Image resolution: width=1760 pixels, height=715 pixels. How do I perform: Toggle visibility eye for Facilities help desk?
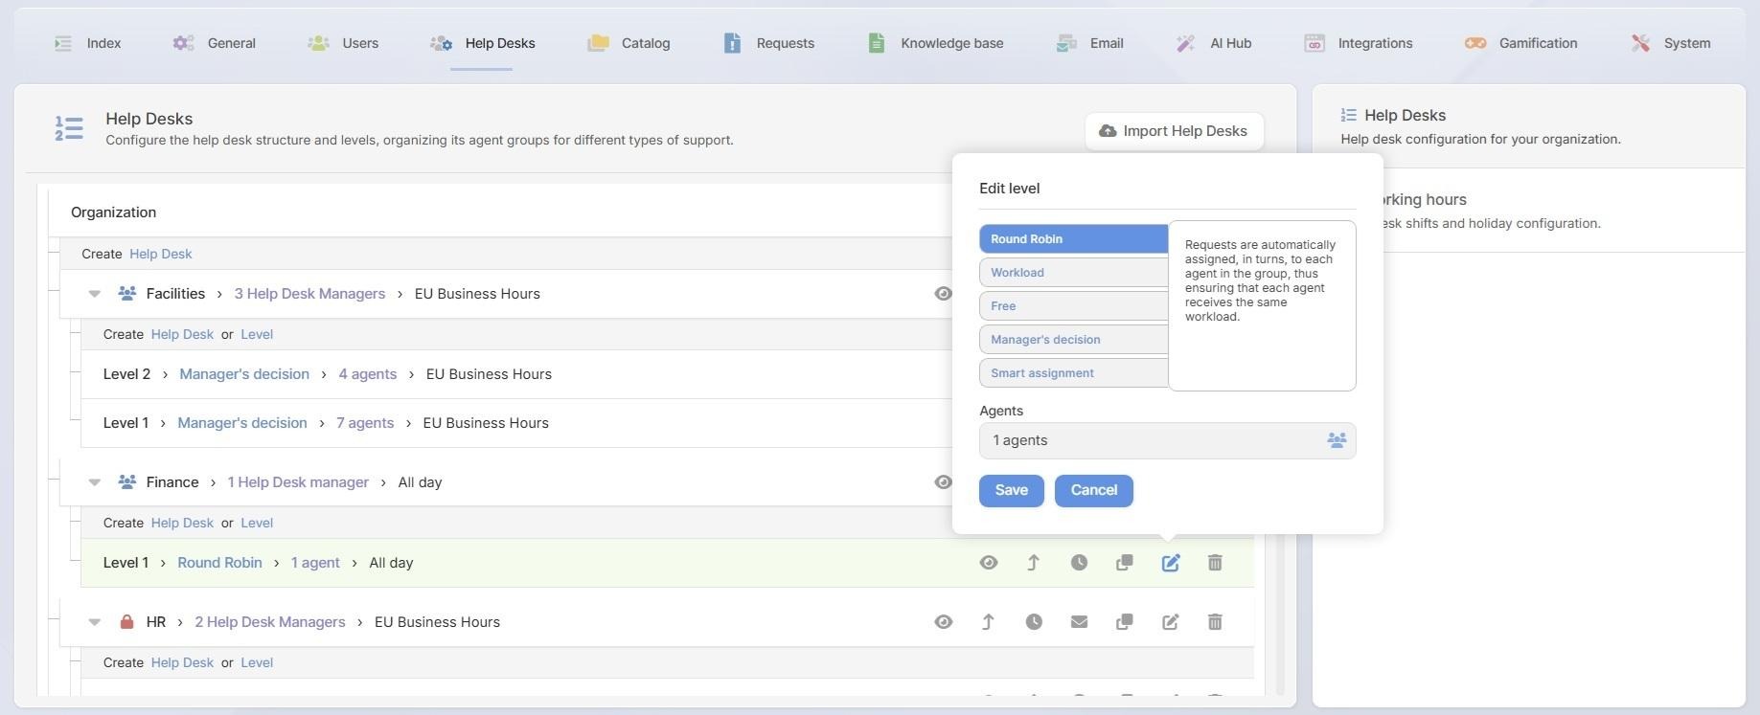pyautogui.click(x=943, y=294)
